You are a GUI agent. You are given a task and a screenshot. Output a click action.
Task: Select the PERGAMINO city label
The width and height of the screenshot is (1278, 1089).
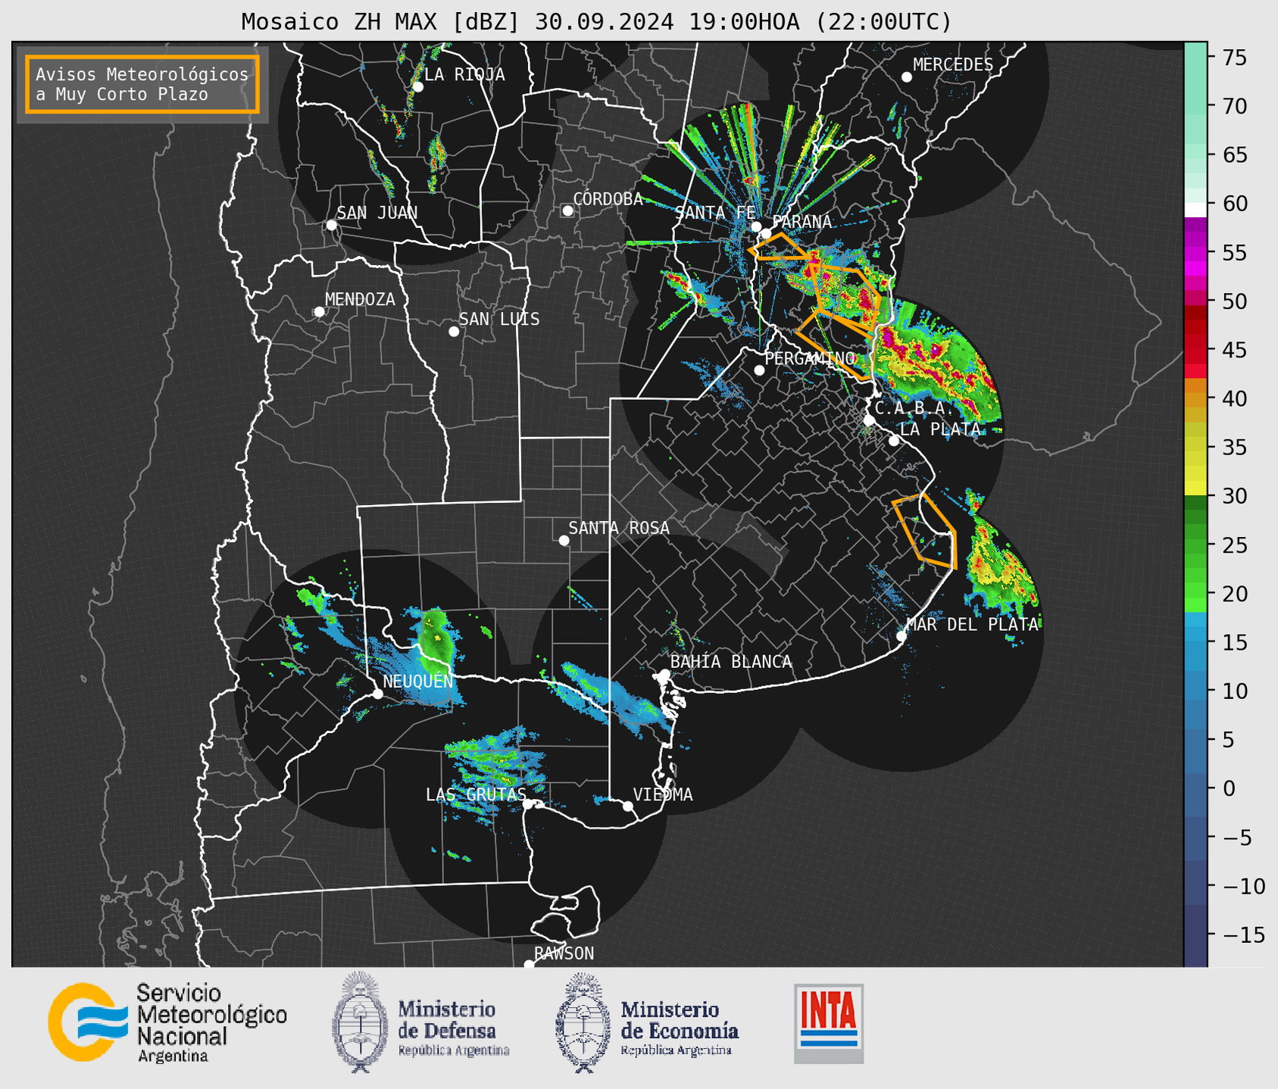810,357
